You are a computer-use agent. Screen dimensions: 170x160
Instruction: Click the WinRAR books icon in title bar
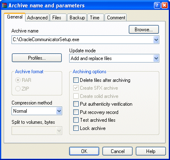(x=5, y=5)
